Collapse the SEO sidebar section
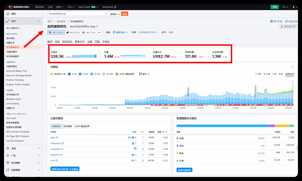 (39, 21)
